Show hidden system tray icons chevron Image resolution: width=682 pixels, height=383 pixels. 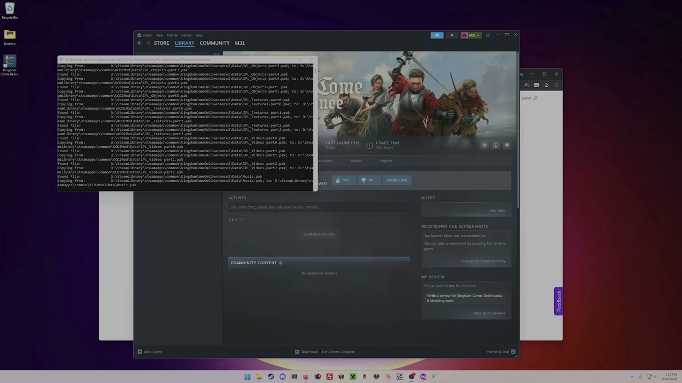point(632,377)
